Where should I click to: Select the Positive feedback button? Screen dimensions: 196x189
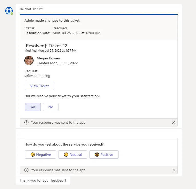click(x=104, y=155)
